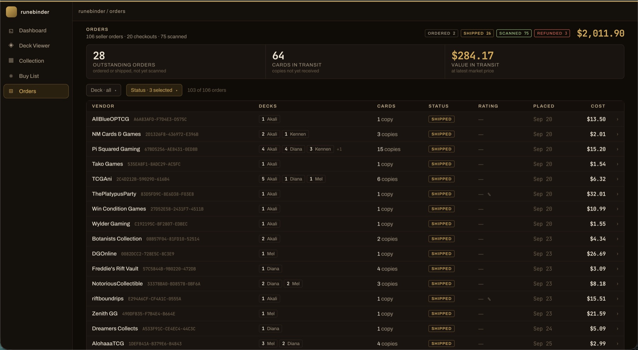This screenshot has height=350, width=638.
Task: Open the Deck all filter dropdown
Action: tap(103, 90)
